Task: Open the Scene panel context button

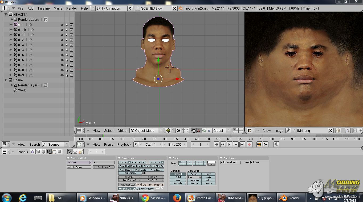Action: 59,152
